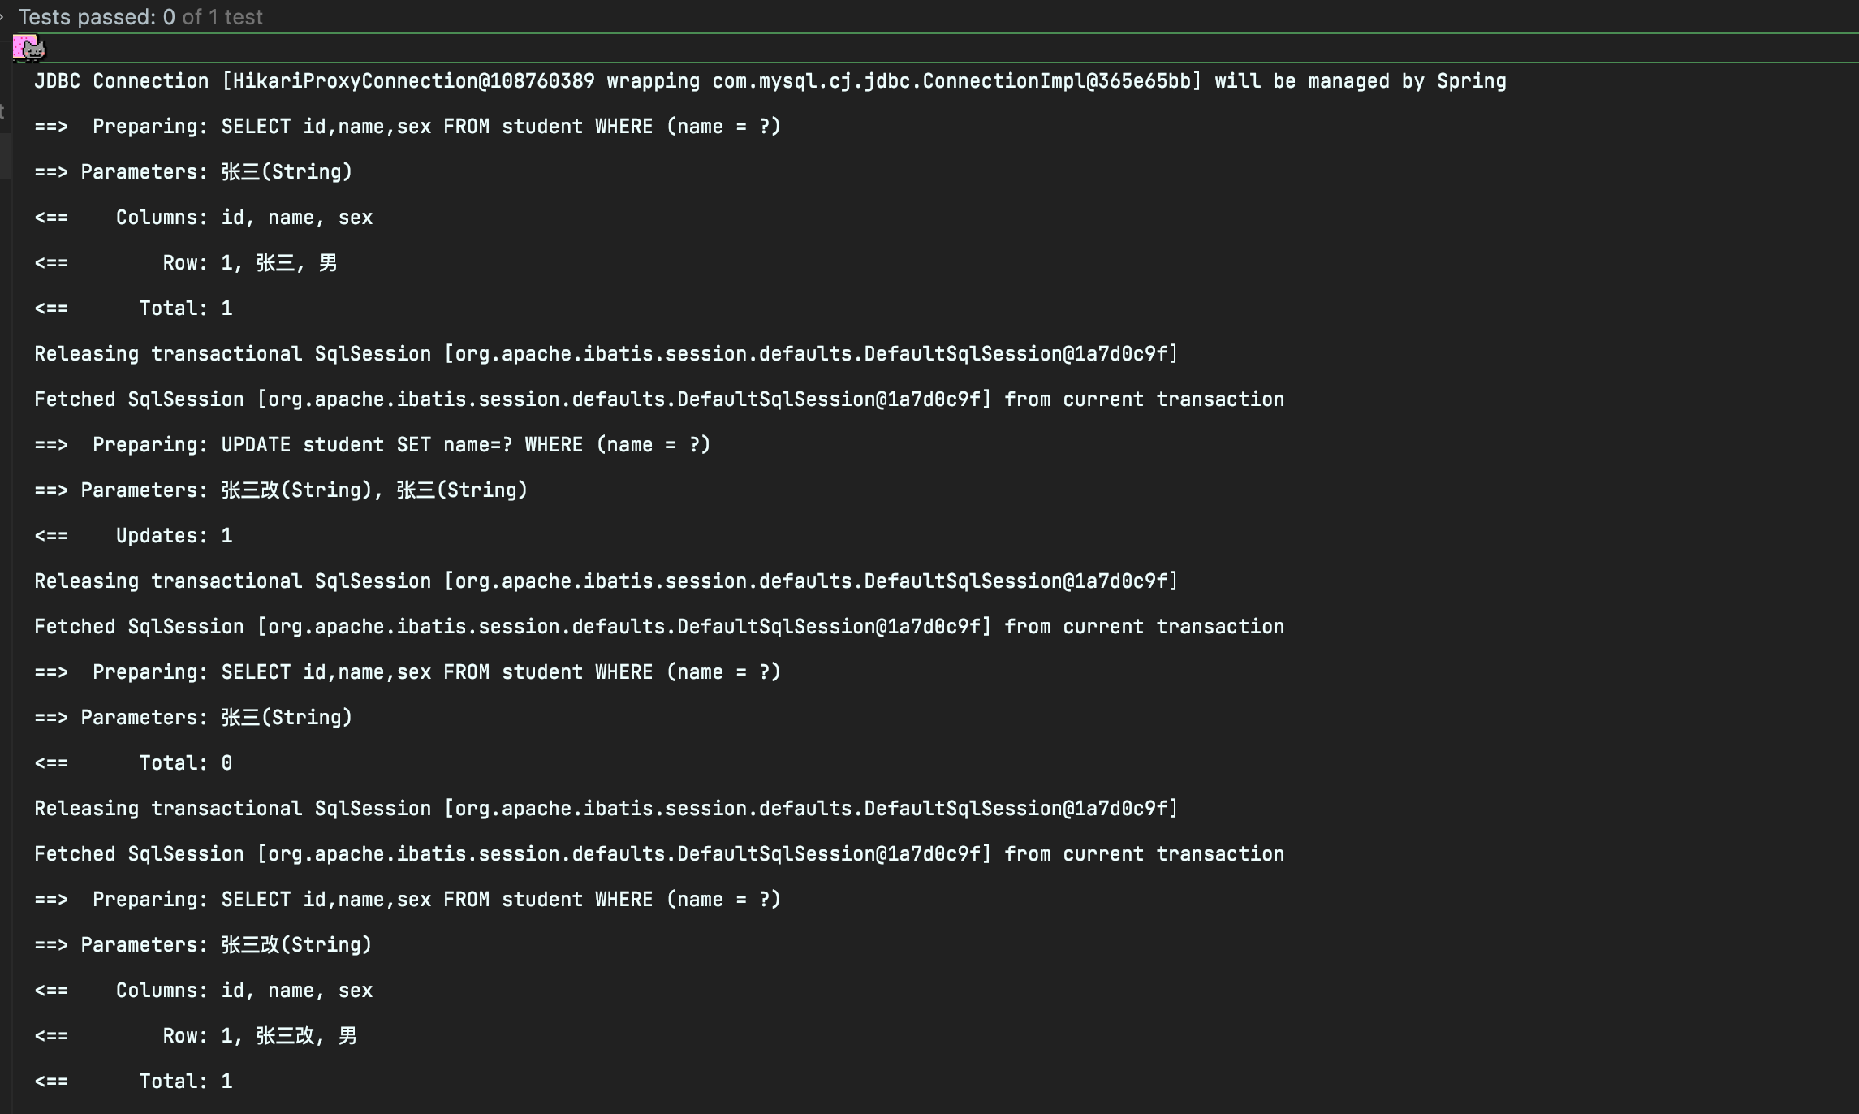Screen dimensions: 1859x1114
Task: Click the "==>" arrow before the UPDATE statement
Action: click(x=51, y=445)
